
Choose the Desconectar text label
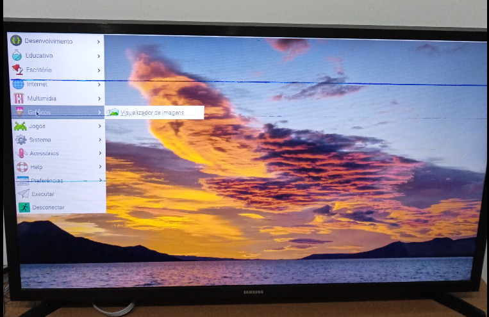coord(48,207)
